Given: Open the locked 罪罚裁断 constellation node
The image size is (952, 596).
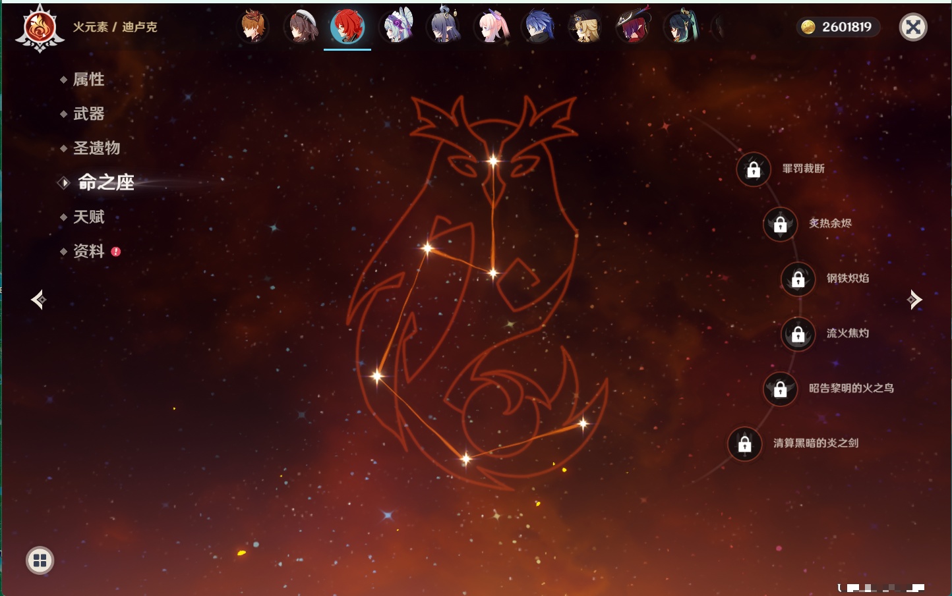Looking at the screenshot, I should pos(754,169).
